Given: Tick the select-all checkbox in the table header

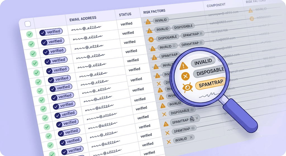Looking at the screenshot, I should pyautogui.click(x=28, y=24).
